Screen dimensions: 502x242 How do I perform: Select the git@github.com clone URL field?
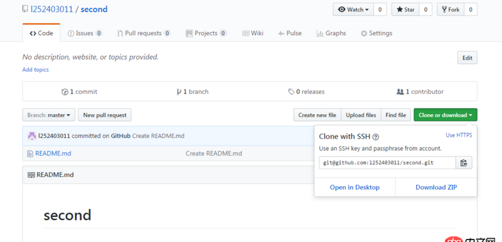pyautogui.click(x=387, y=163)
